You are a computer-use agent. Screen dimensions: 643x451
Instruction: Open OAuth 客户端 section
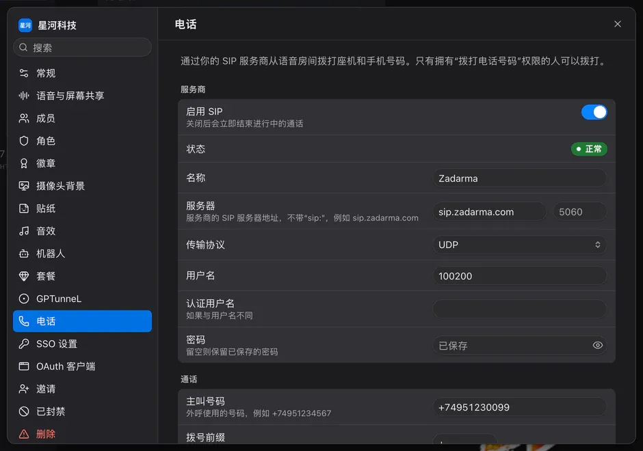coord(82,366)
